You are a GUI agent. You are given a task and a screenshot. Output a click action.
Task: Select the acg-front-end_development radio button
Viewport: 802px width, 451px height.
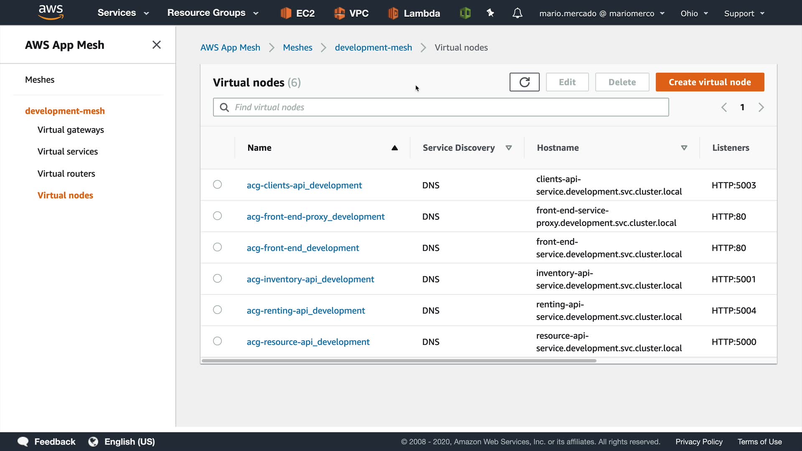(217, 247)
